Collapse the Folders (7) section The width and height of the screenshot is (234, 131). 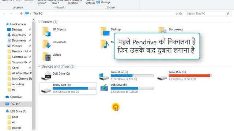(39, 22)
